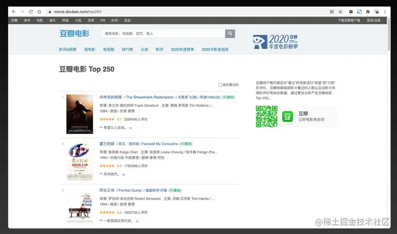Reload the page with the refresh icon

pos(31,12)
